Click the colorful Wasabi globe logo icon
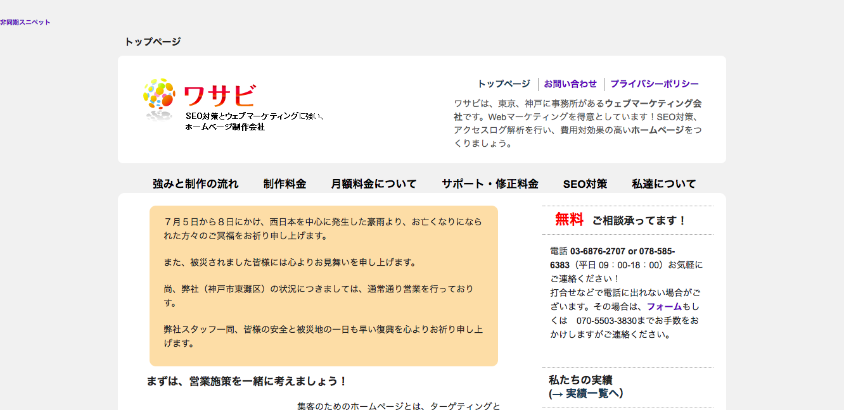The width and height of the screenshot is (844, 410). pyautogui.click(x=158, y=95)
